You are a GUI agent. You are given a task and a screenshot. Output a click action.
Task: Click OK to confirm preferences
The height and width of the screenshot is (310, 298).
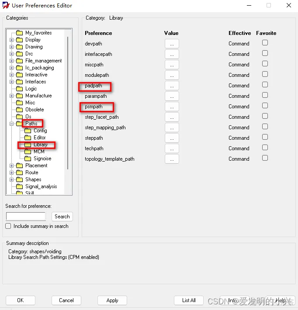pyautogui.click(x=21, y=300)
